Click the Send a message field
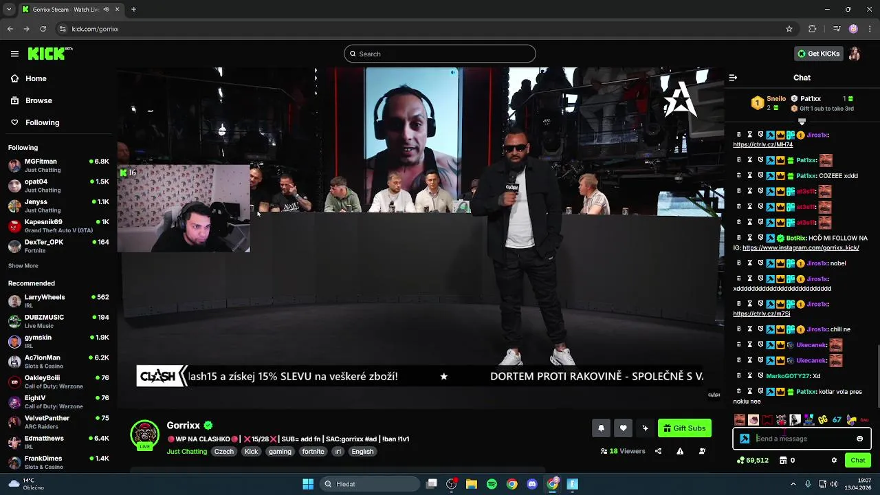This screenshot has height=495, width=880. [x=803, y=439]
